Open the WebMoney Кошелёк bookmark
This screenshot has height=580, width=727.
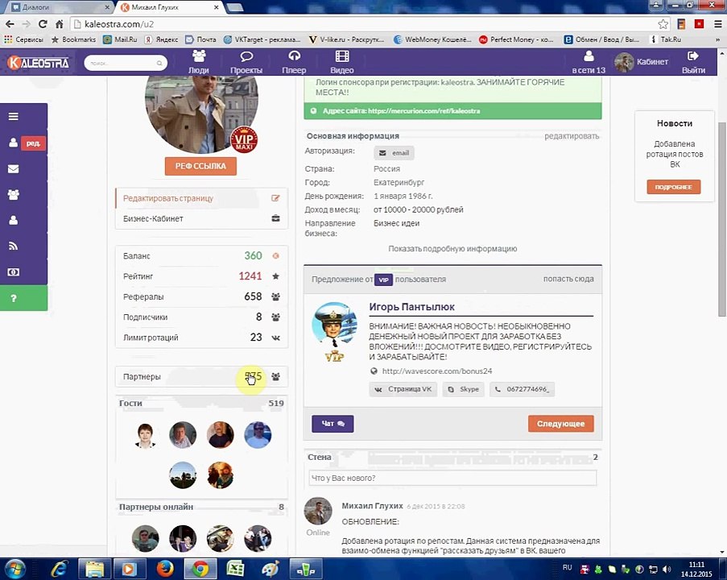pos(432,39)
